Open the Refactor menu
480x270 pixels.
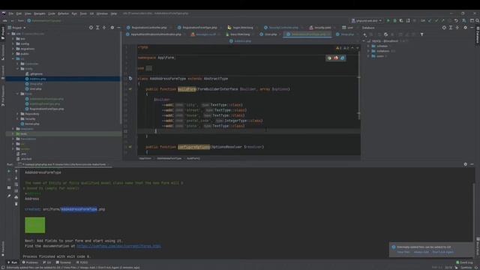[x=63, y=13]
